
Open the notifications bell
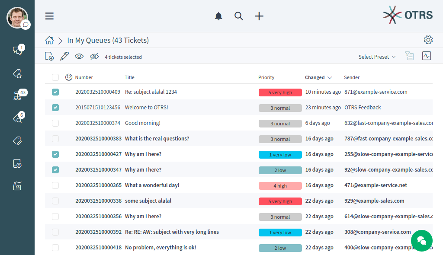tap(218, 16)
